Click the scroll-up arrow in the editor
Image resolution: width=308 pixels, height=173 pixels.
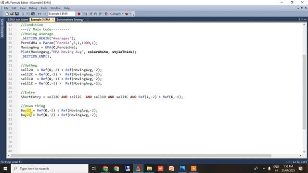(304, 25)
